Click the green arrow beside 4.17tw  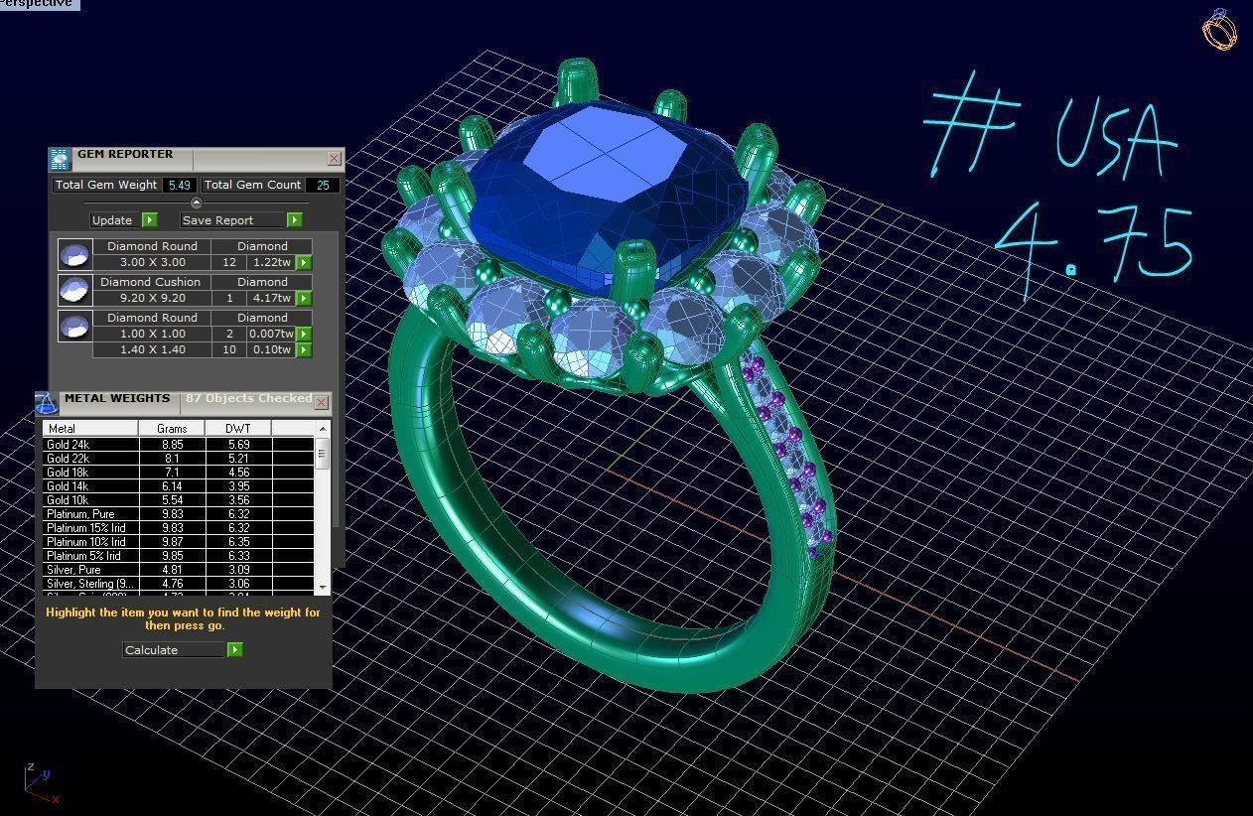[x=304, y=298]
